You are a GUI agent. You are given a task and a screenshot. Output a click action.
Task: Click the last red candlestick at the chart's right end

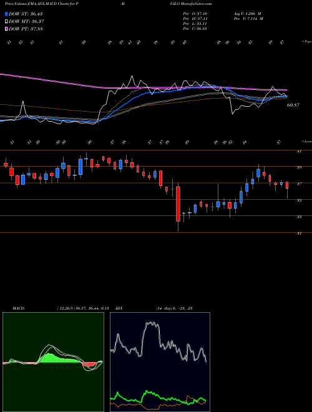coord(287,185)
